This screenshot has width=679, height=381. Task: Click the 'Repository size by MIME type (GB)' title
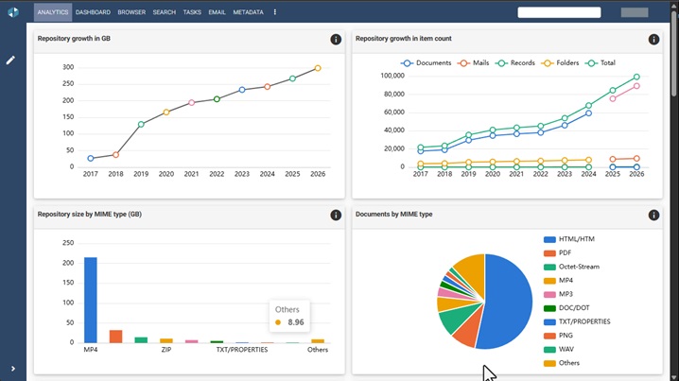coord(90,215)
